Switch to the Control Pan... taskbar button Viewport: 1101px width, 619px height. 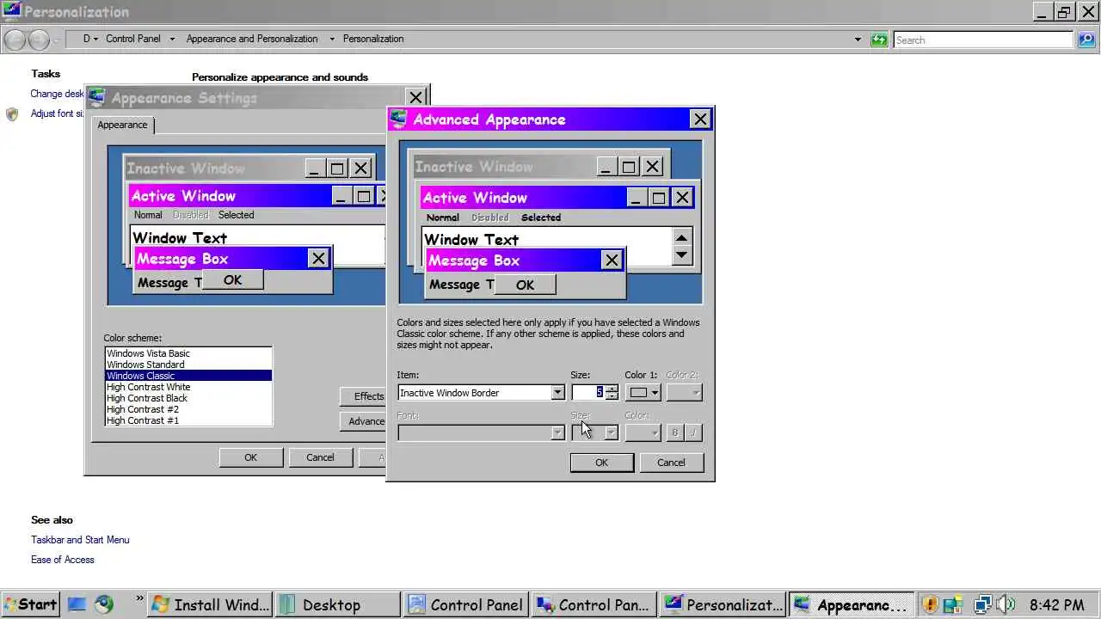[594, 604]
